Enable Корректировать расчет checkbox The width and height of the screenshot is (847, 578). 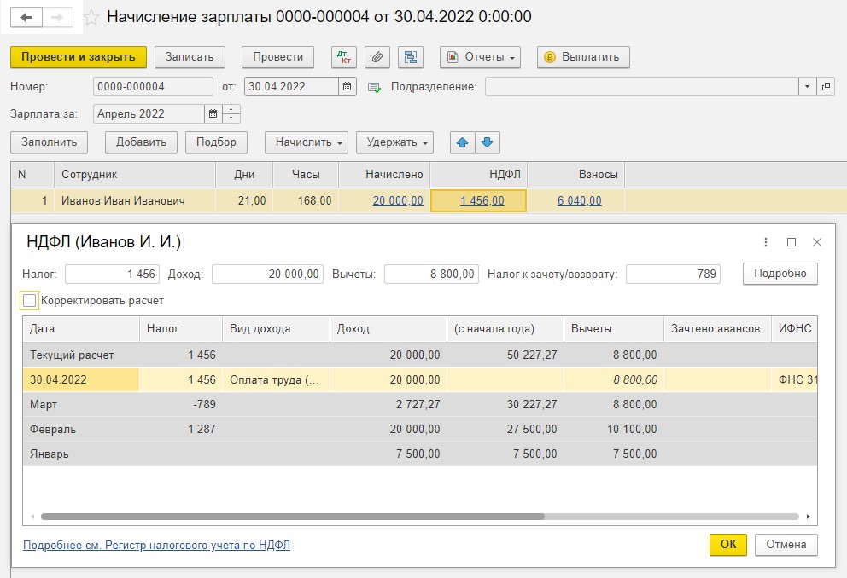(x=29, y=300)
